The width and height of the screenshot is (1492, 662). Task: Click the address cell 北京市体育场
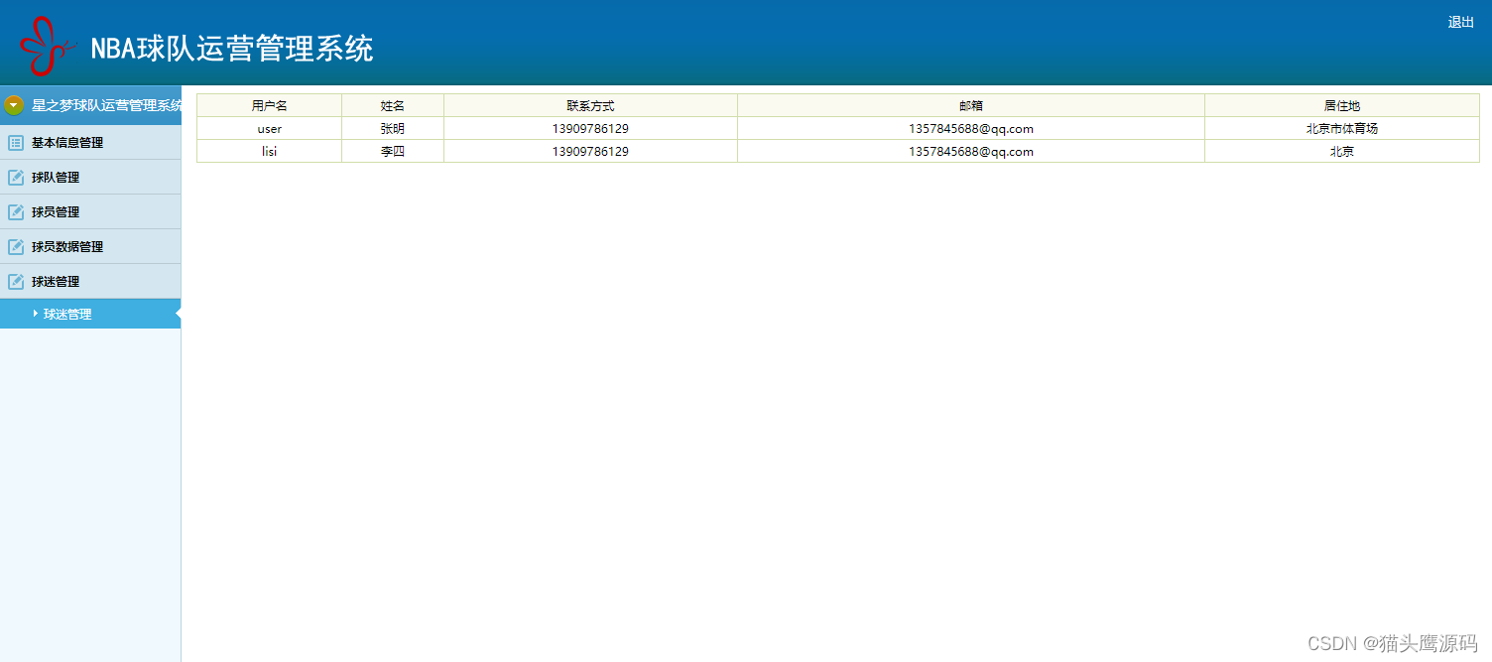(x=1342, y=128)
